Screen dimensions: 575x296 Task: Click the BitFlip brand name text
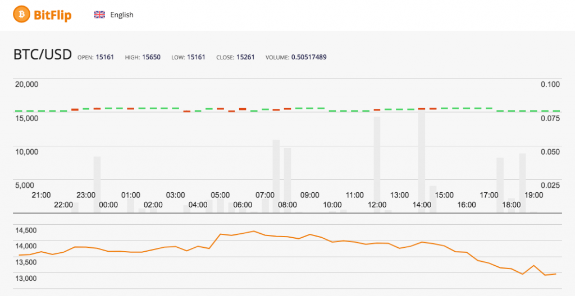click(53, 15)
